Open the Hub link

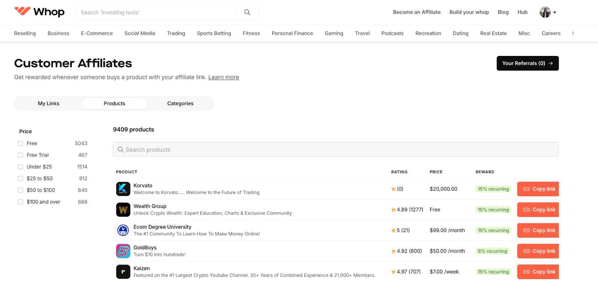(523, 12)
